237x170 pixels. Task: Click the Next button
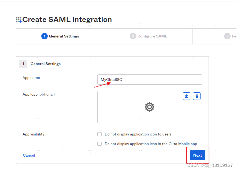click(x=197, y=155)
